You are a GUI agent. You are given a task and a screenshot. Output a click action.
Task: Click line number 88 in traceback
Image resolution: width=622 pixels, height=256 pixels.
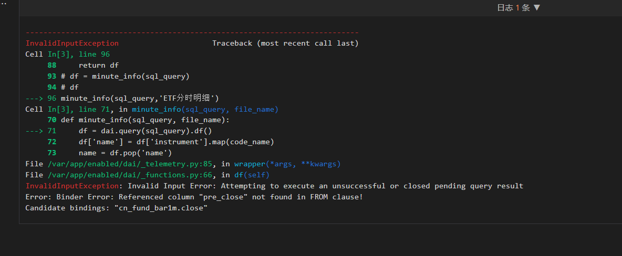click(51, 65)
